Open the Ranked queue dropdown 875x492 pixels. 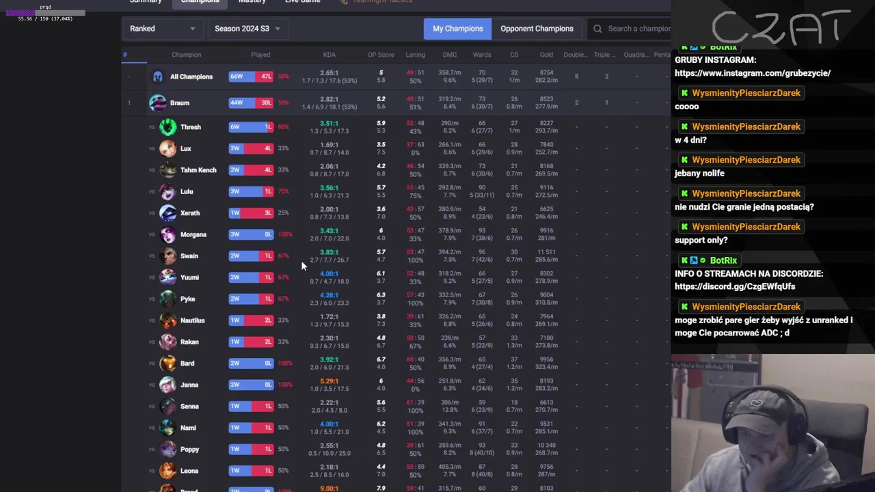click(163, 29)
